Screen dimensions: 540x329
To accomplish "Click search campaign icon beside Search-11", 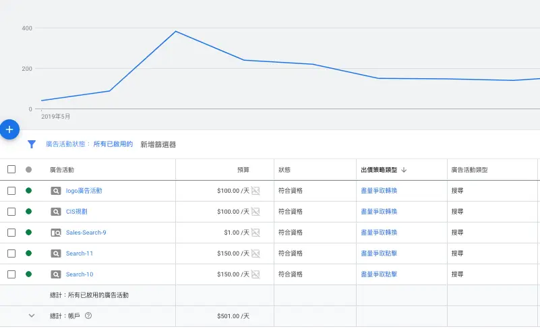I will point(56,253).
